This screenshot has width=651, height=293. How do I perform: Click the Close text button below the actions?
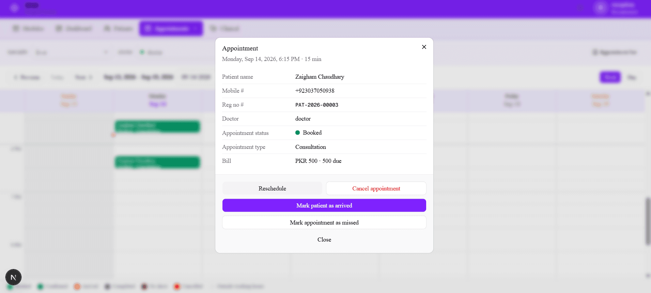pyautogui.click(x=324, y=240)
